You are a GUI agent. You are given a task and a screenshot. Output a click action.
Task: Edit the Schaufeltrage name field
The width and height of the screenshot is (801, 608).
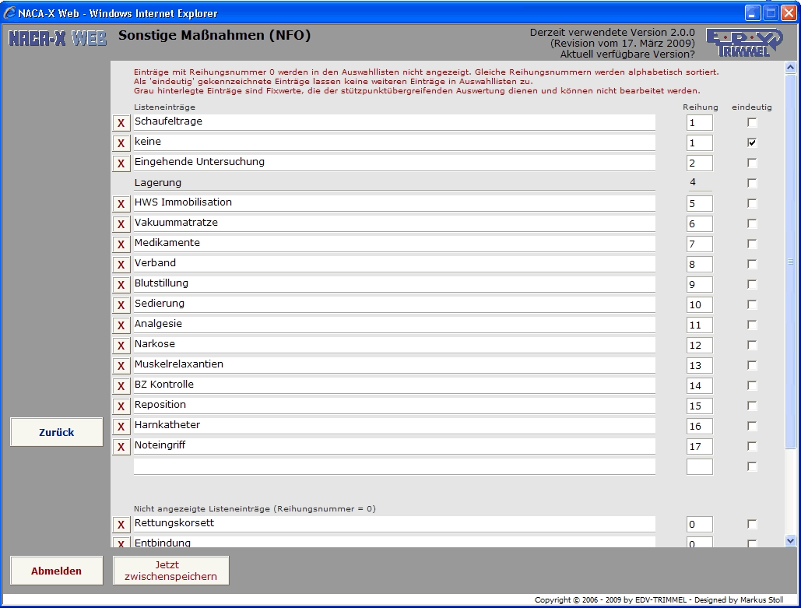395,122
